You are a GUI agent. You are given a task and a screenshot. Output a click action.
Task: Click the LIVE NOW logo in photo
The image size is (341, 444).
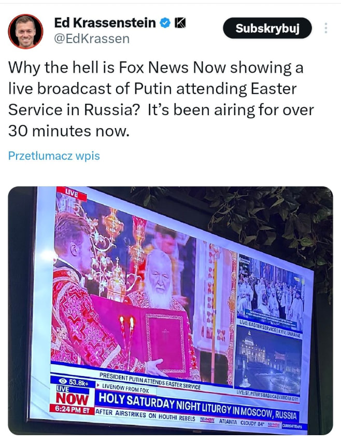tap(73, 397)
